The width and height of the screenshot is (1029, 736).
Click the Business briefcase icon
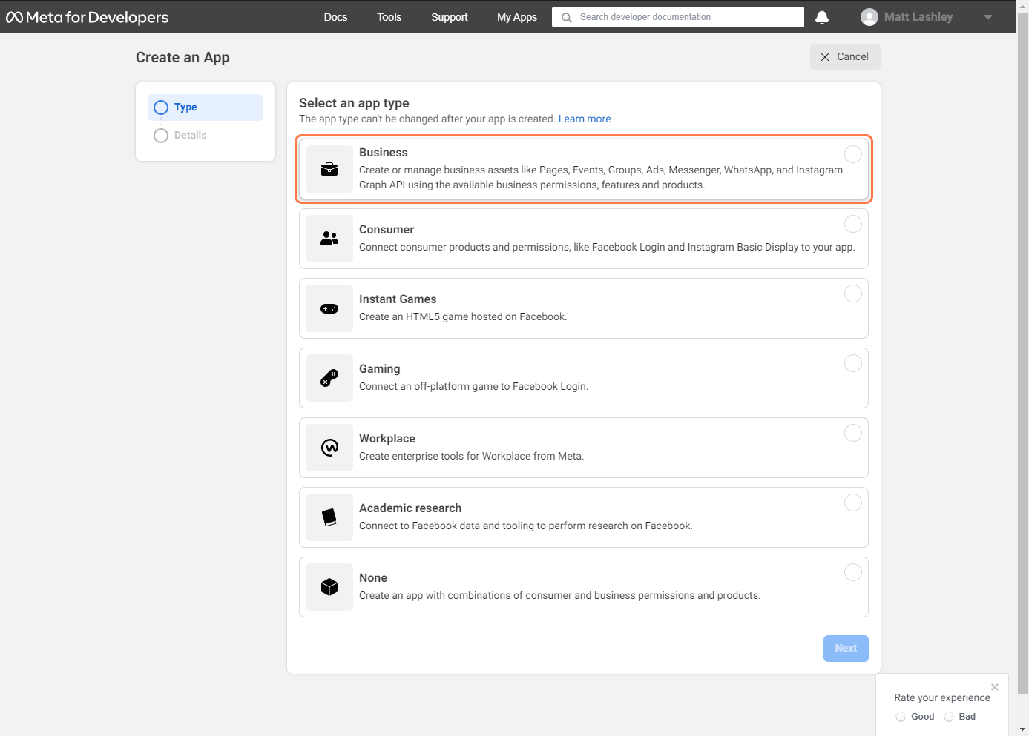tap(329, 169)
